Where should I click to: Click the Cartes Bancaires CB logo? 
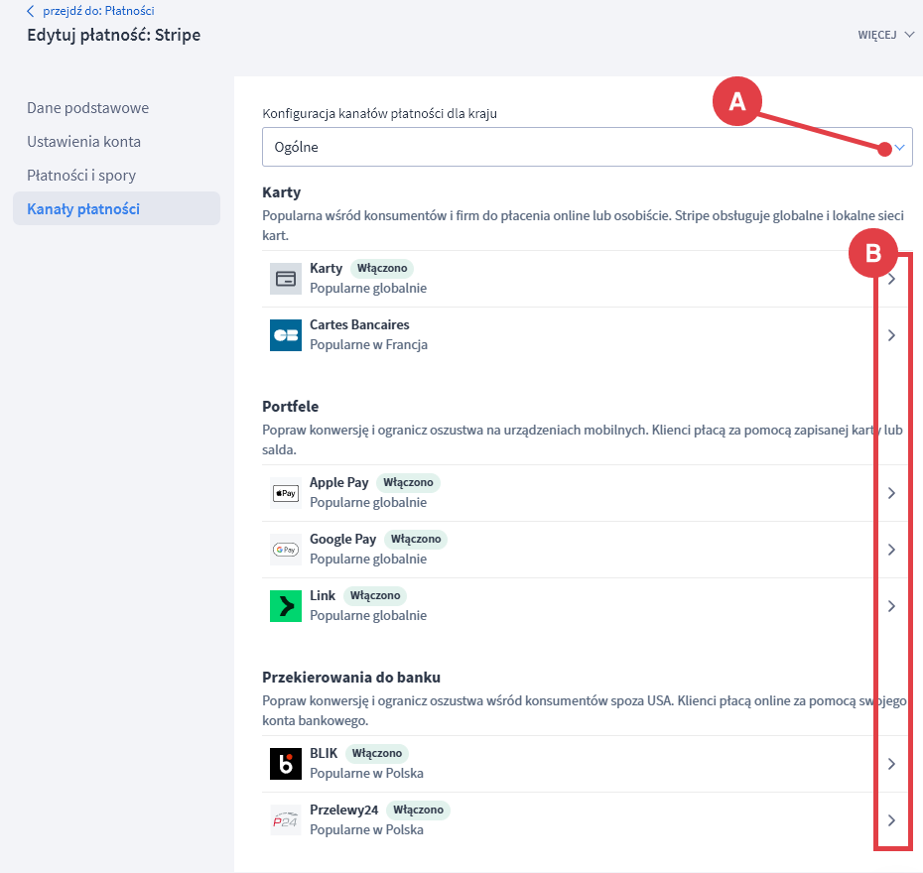click(x=285, y=335)
